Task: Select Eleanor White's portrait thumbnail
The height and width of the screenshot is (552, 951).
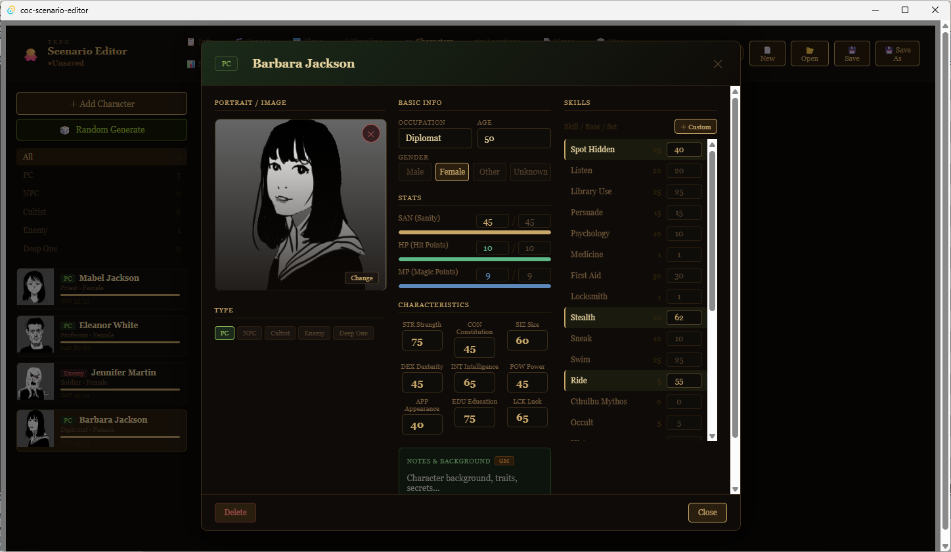Action: coord(35,334)
